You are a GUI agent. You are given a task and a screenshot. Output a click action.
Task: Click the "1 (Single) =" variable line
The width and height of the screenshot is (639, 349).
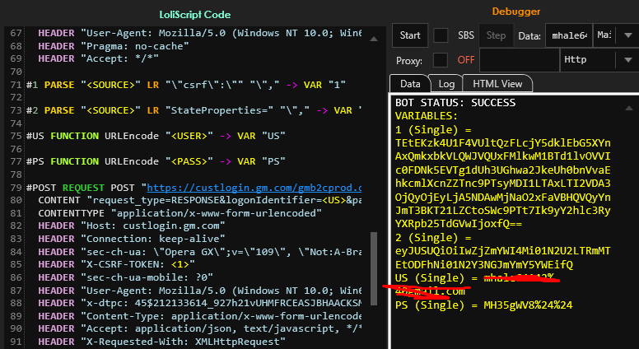(x=433, y=130)
